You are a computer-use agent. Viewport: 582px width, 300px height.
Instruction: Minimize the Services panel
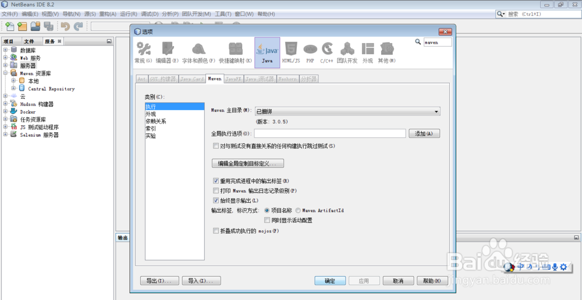(109, 41)
